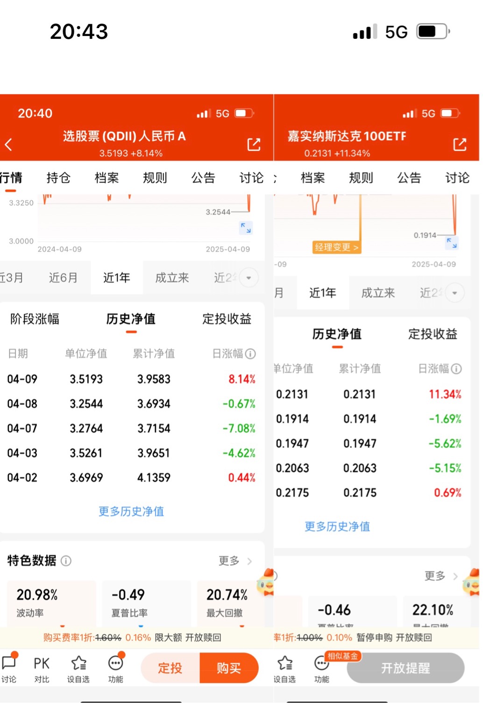483x703 pixels.
Task: Select 近1年 period in left chart
Action: pos(117,278)
